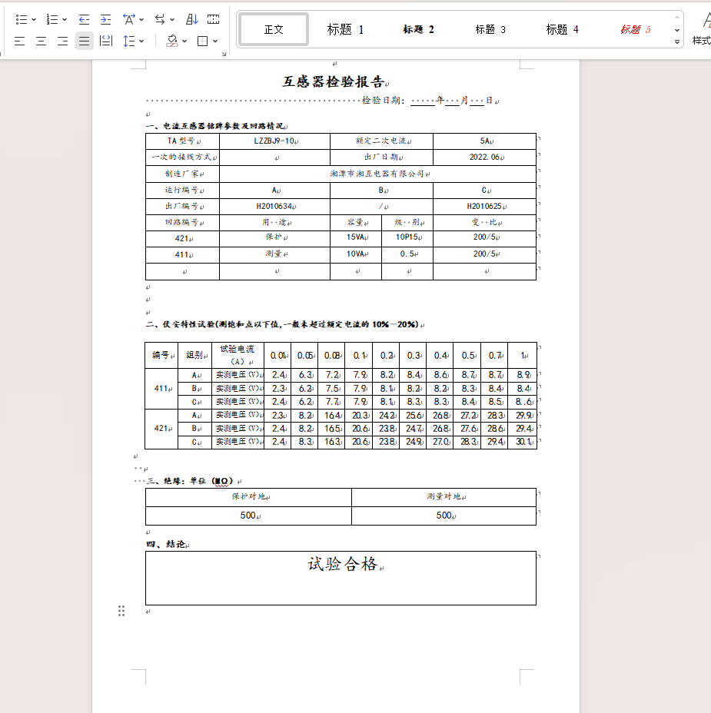Click the H2010625 serial number cell

tap(484, 207)
